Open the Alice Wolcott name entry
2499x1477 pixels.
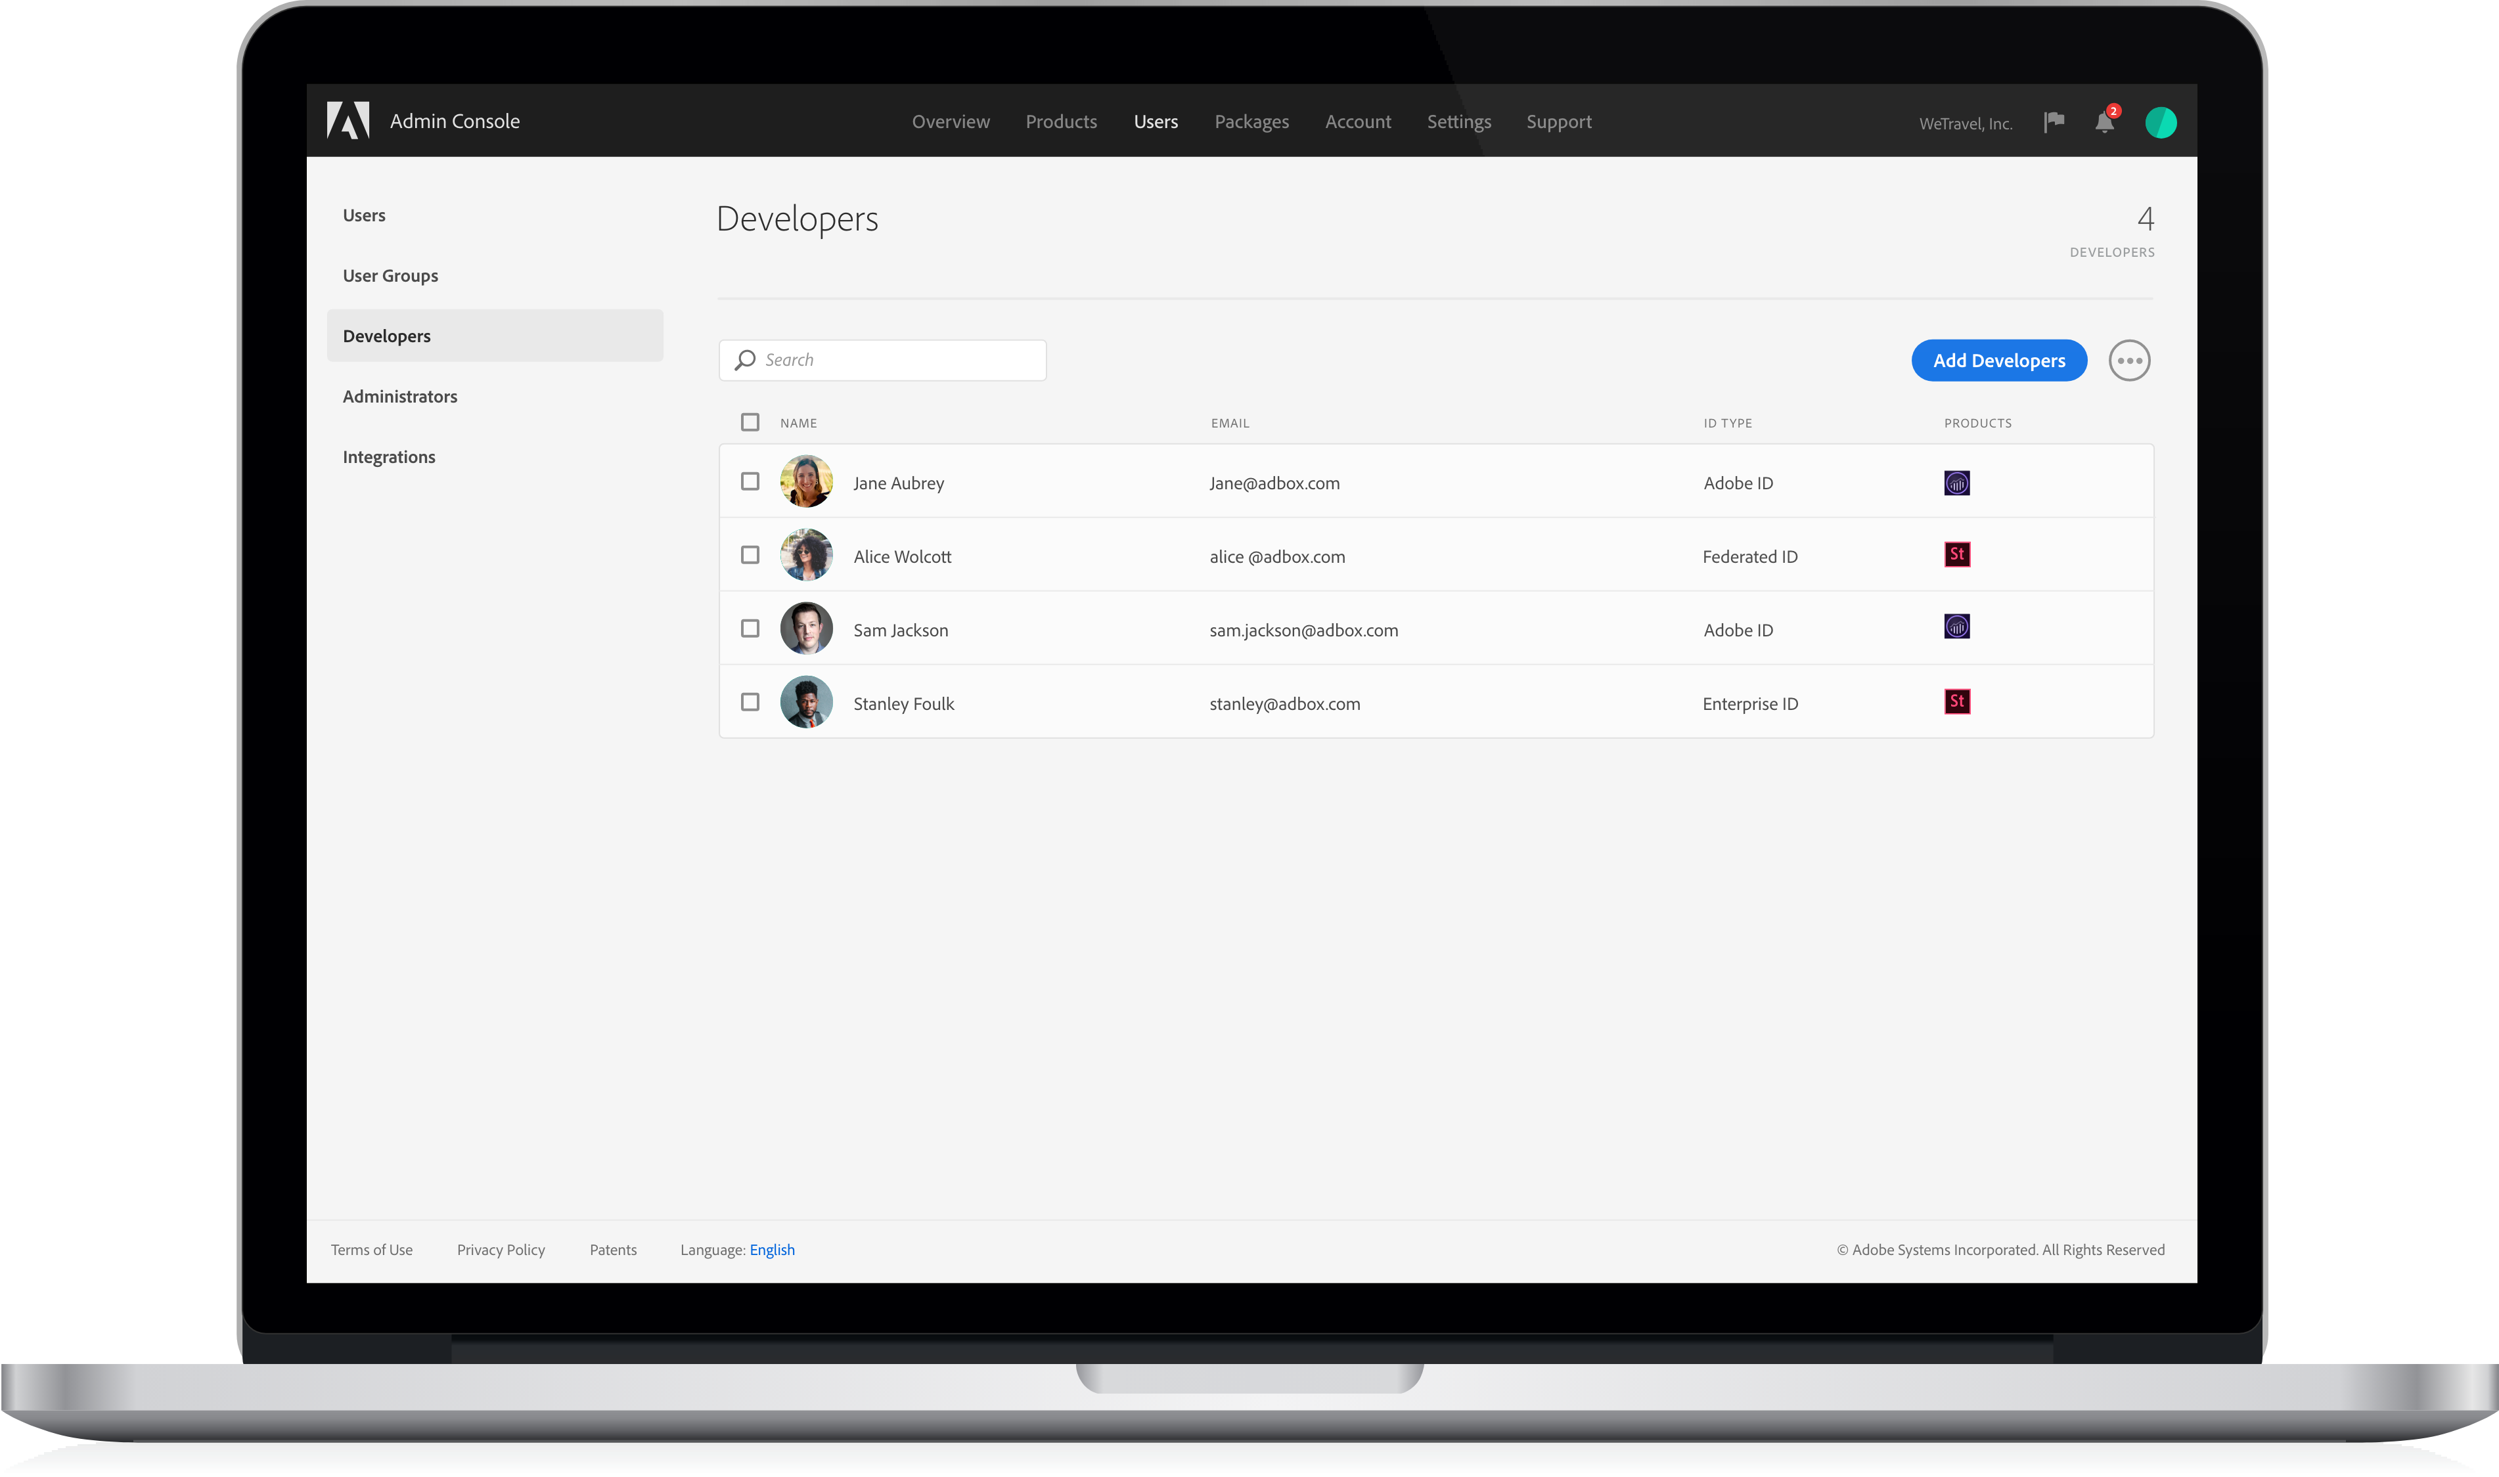902,556
